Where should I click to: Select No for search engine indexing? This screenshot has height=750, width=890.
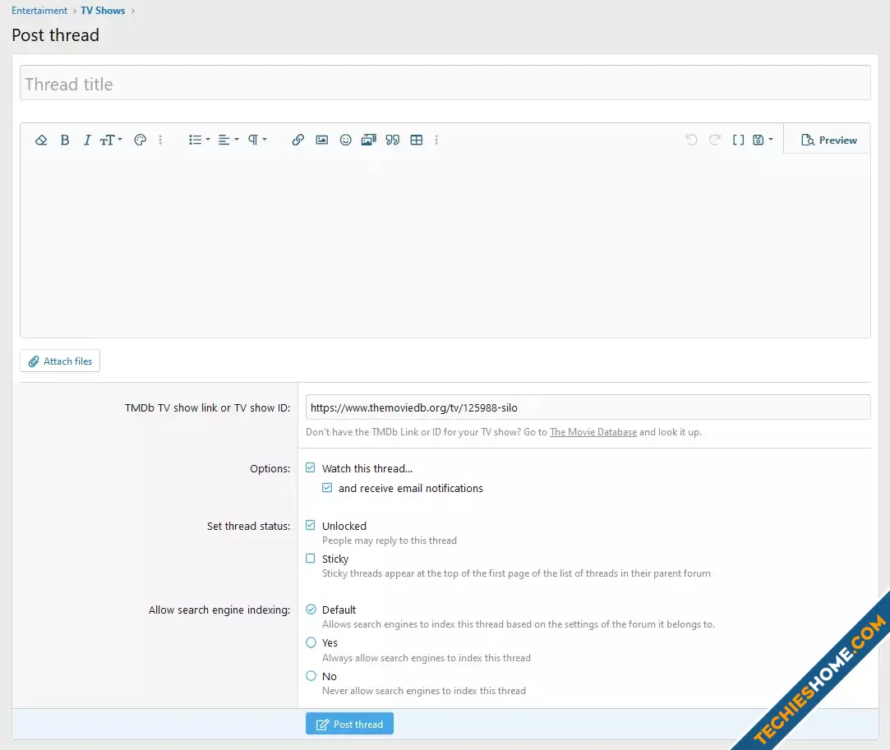311,676
